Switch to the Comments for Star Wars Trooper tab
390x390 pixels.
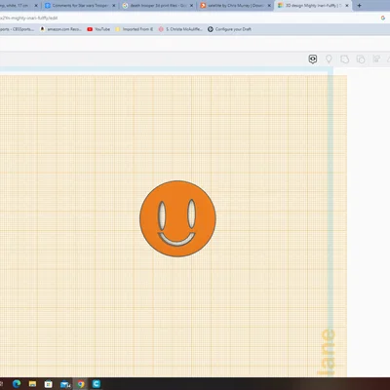point(80,6)
